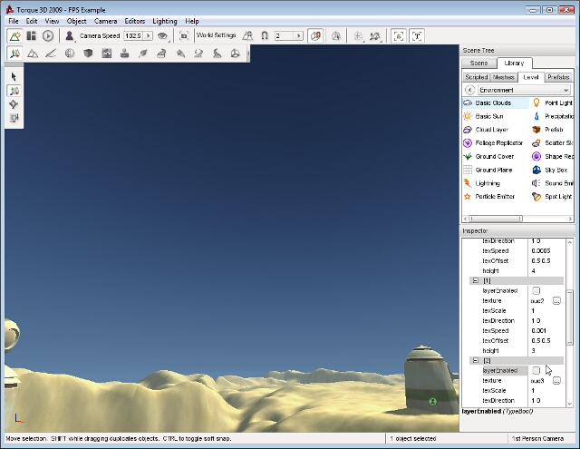Click ellipsis button next to layer [2] texture
The height and width of the screenshot is (449, 580).
(x=556, y=380)
